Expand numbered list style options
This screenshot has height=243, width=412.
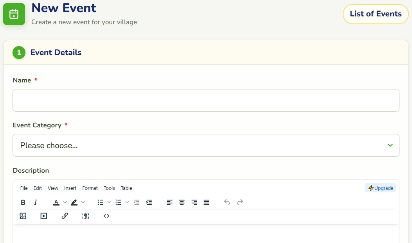[127, 202]
